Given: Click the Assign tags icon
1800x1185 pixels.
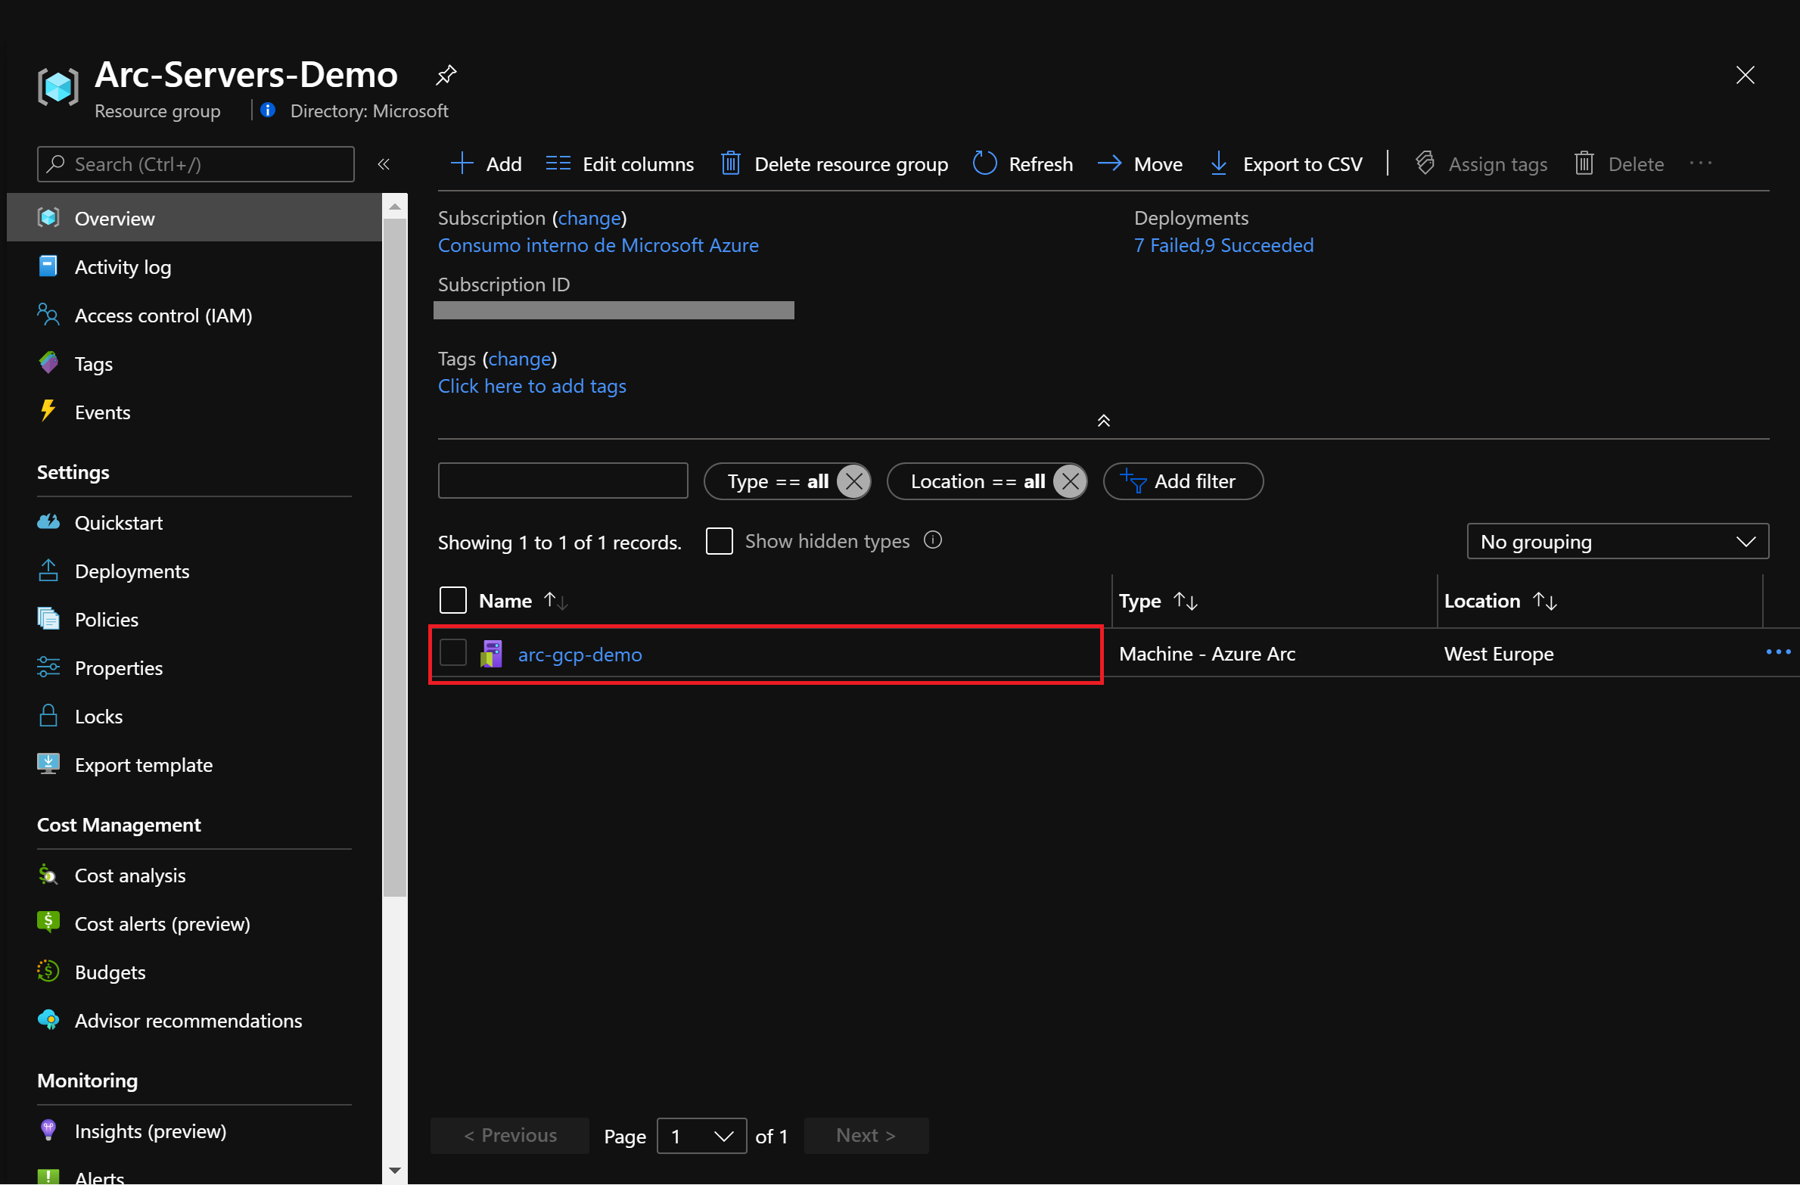Looking at the screenshot, I should pyautogui.click(x=1425, y=163).
